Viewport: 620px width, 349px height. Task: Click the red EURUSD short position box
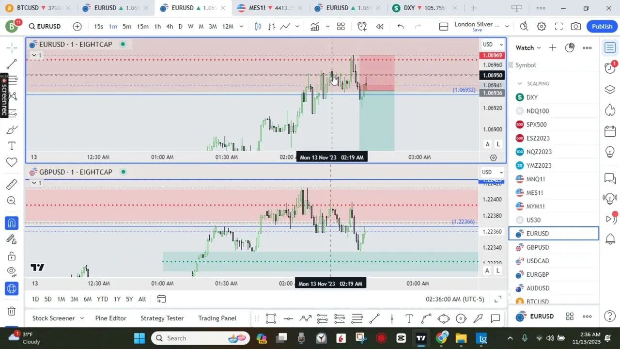coord(377,73)
